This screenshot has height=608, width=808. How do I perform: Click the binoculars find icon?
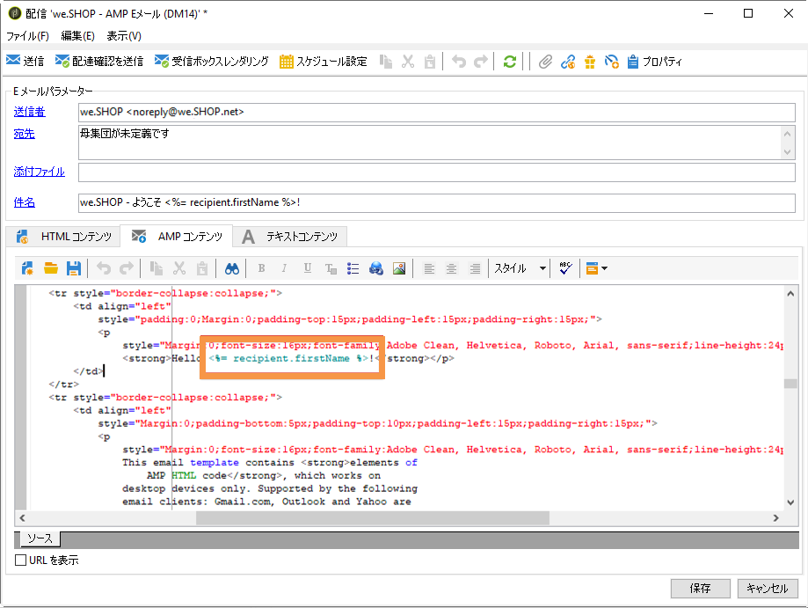[x=232, y=268]
